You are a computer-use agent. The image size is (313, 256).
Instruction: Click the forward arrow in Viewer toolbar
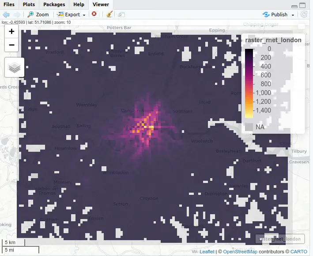[x=16, y=14]
